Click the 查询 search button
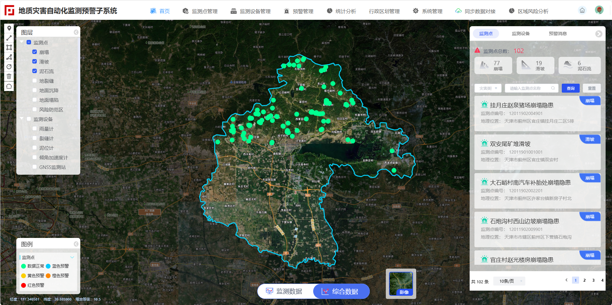612x305 pixels. (570, 88)
